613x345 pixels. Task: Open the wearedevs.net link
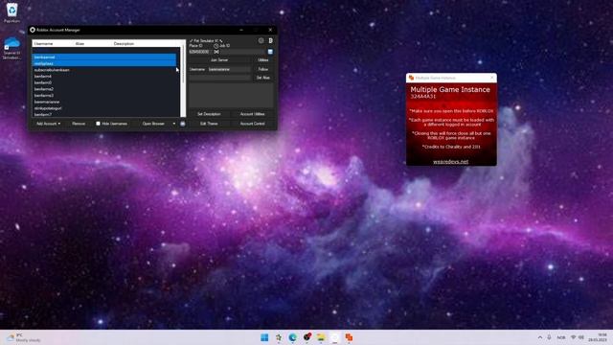click(x=451, y=162)
